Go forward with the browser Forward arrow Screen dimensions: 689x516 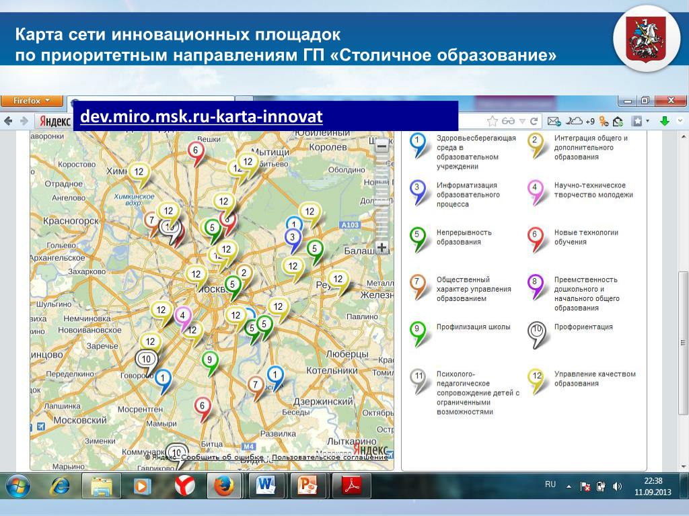[24, 121]
